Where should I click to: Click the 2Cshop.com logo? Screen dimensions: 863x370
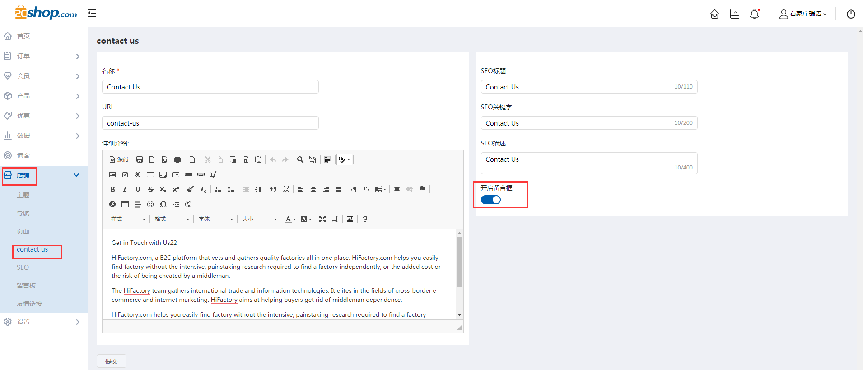[46, 12]
